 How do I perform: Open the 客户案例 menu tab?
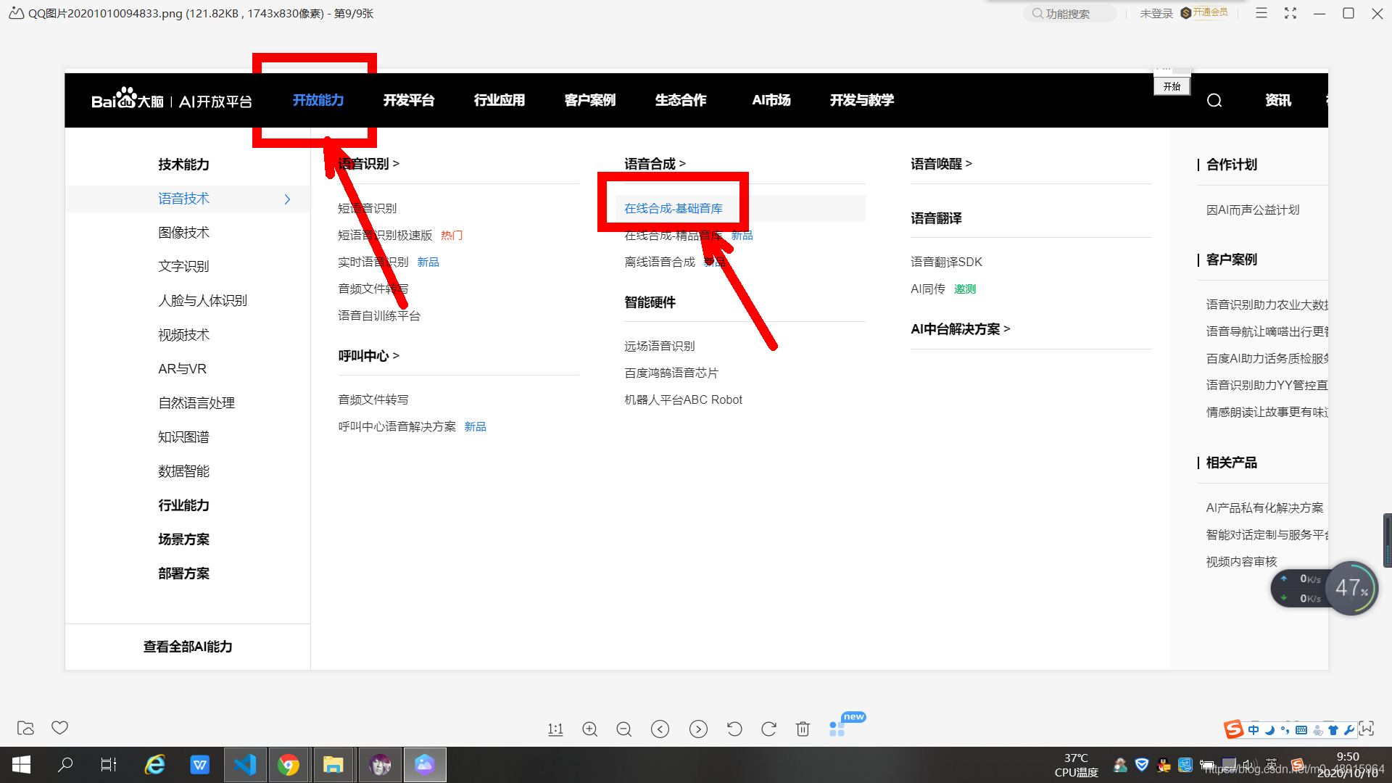pos(589,101)
